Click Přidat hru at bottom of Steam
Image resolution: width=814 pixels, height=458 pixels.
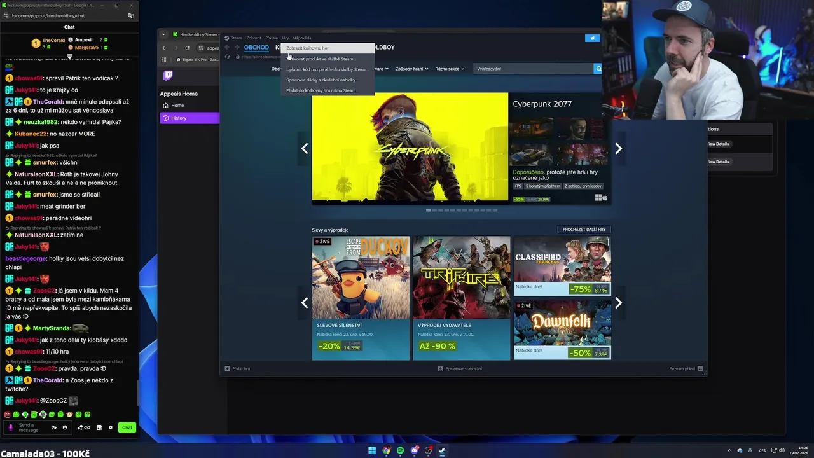click(237, 369)
